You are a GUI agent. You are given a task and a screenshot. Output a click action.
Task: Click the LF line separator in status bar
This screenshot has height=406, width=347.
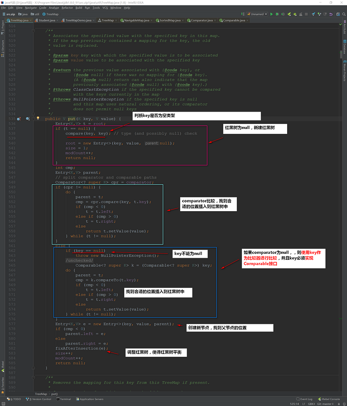coord(303,404)
